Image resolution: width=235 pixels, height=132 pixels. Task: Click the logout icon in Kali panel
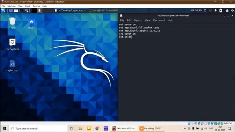[x=232, y=11]
